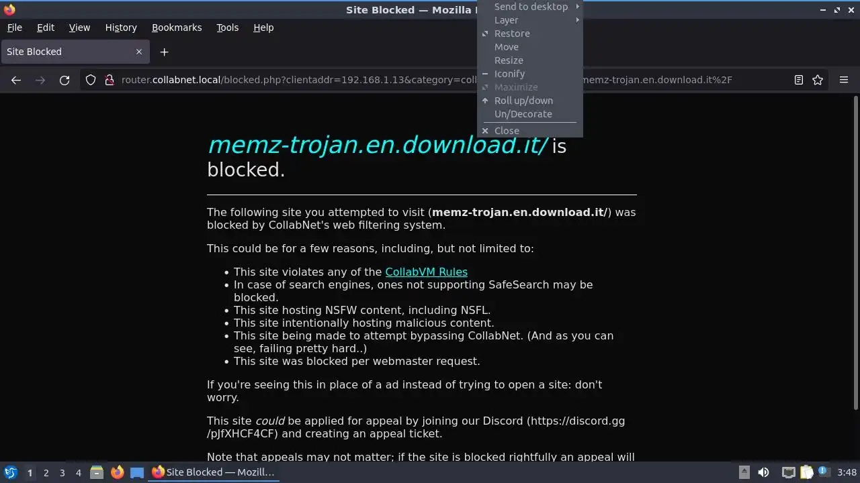Open a new tab with plus button
This screenshot has width=860, height=483.
(x=164, y=52)
